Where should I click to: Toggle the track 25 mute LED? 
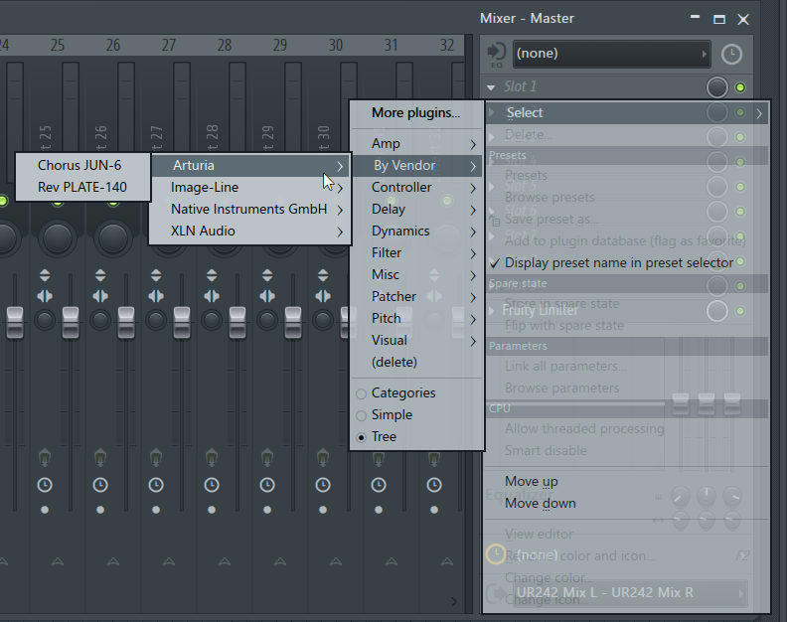58,203
